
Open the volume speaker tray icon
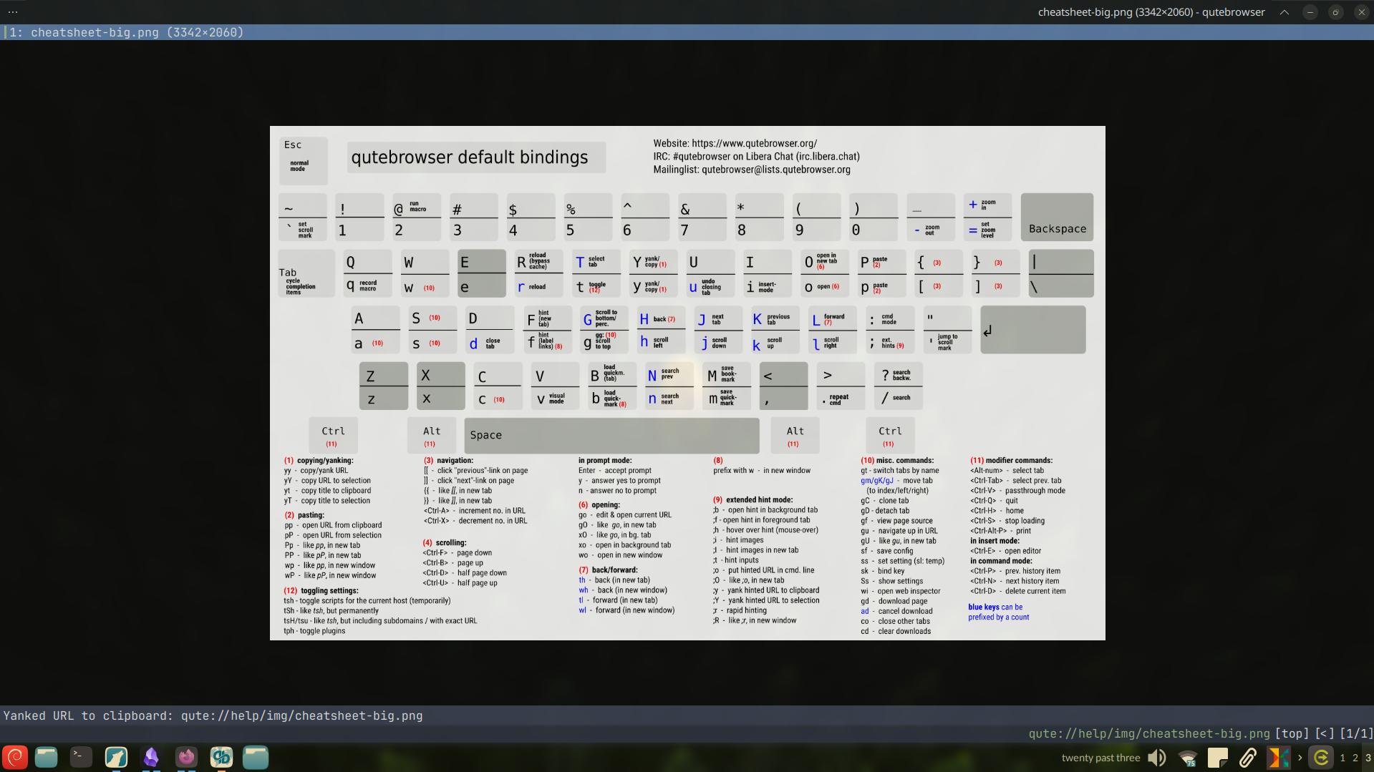click(x=1157, y=758)
